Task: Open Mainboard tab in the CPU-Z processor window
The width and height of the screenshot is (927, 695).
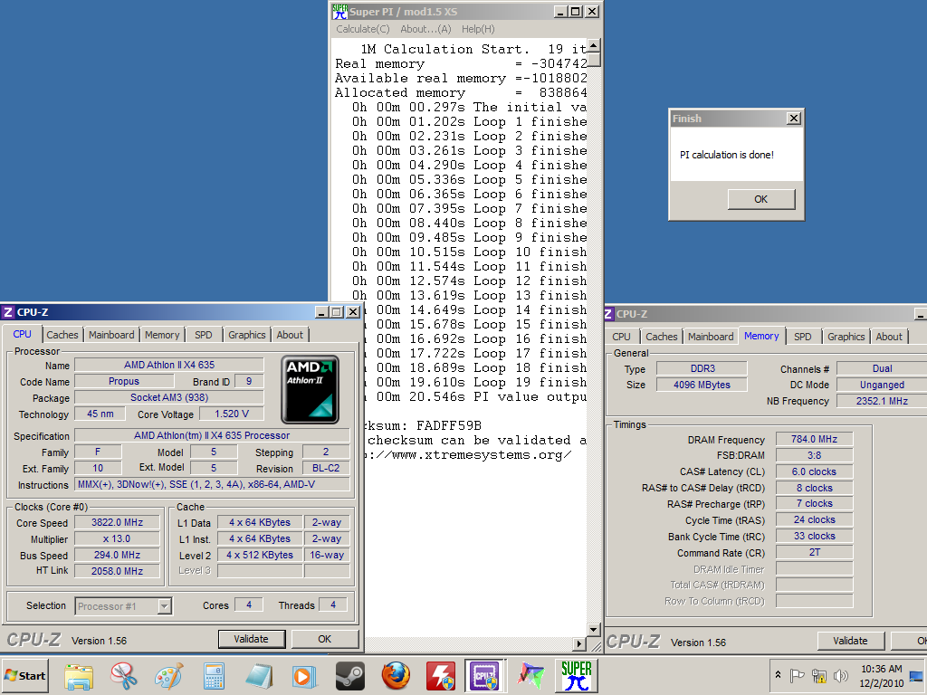Action: click(x=111, y=335)
